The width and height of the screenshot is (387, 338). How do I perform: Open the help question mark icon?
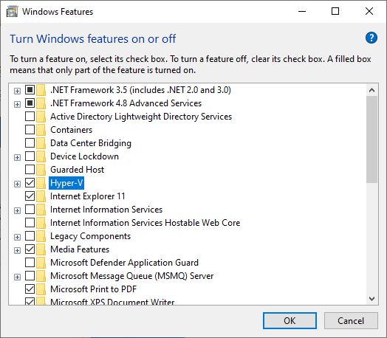click(x=371, y=38)
